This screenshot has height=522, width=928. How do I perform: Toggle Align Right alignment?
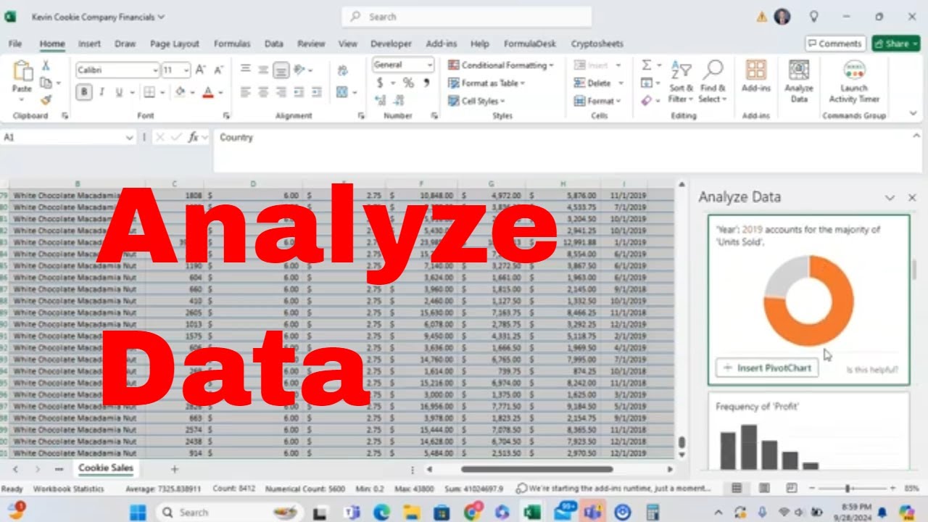[281, 92]
